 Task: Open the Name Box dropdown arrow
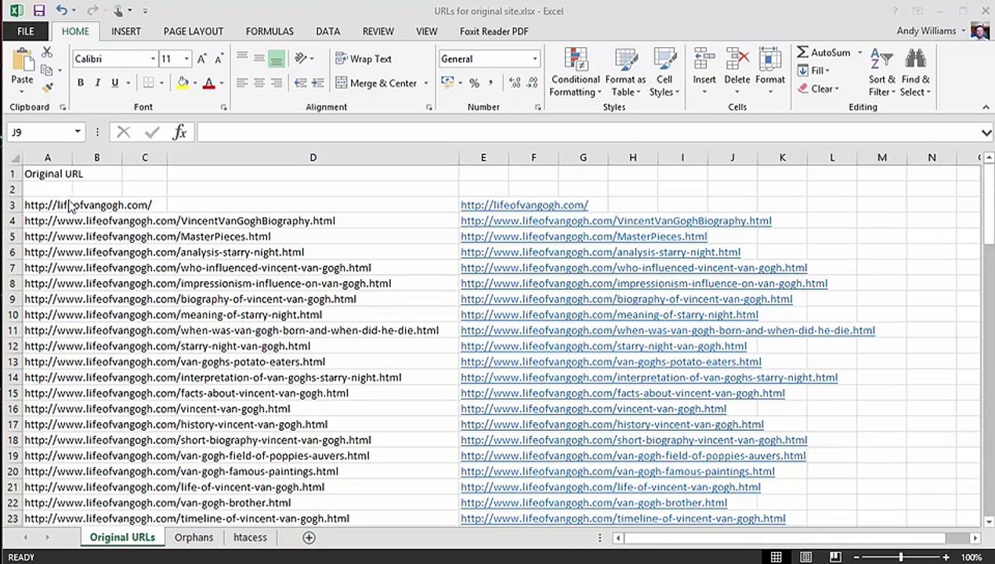pyautogui.click(x=77, y=132)
